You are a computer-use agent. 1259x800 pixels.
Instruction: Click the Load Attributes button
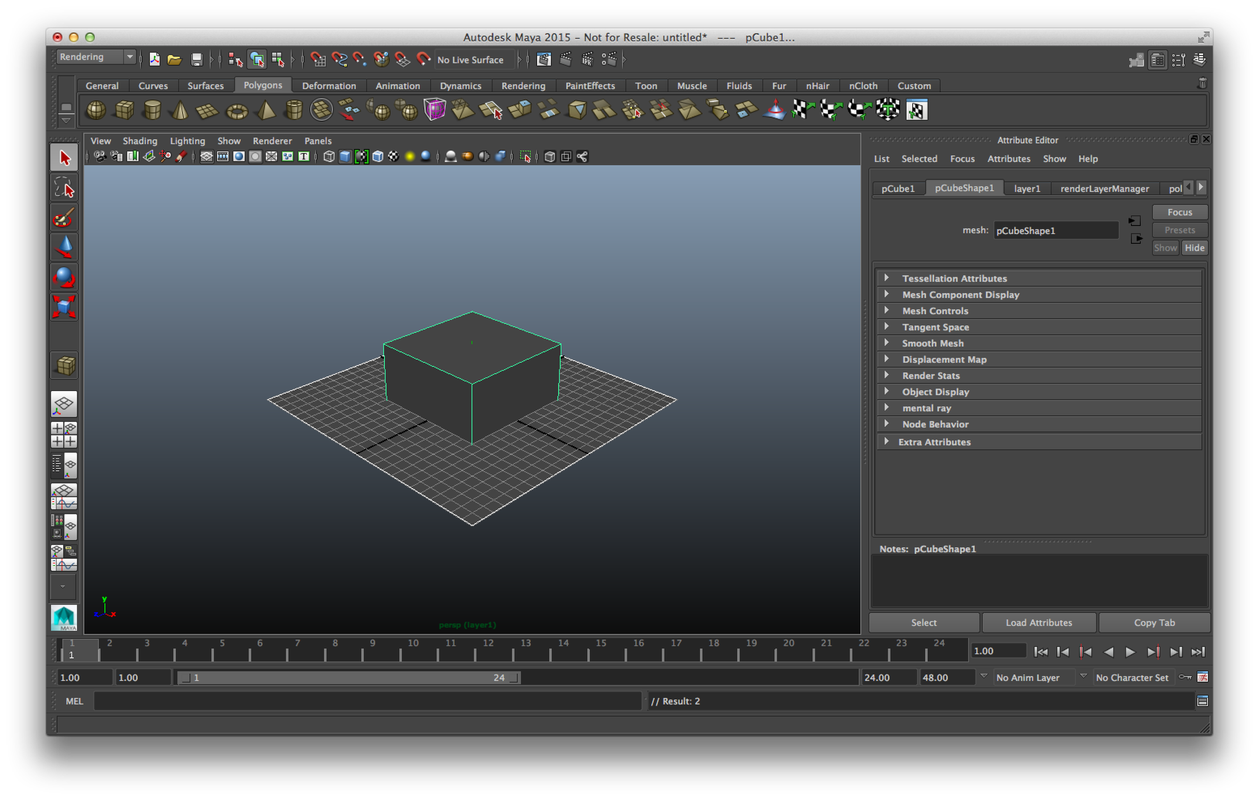pos(1038,622)
